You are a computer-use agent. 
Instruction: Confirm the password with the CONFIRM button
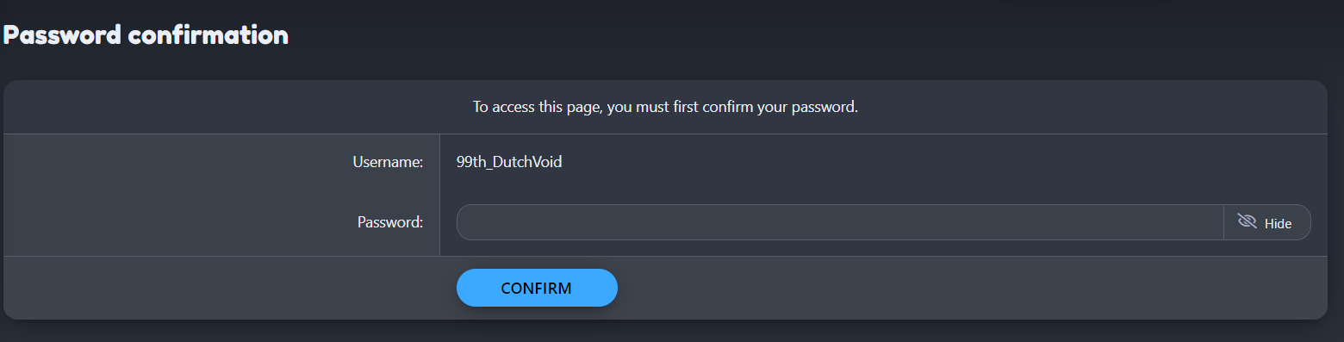tap(537, 288)
